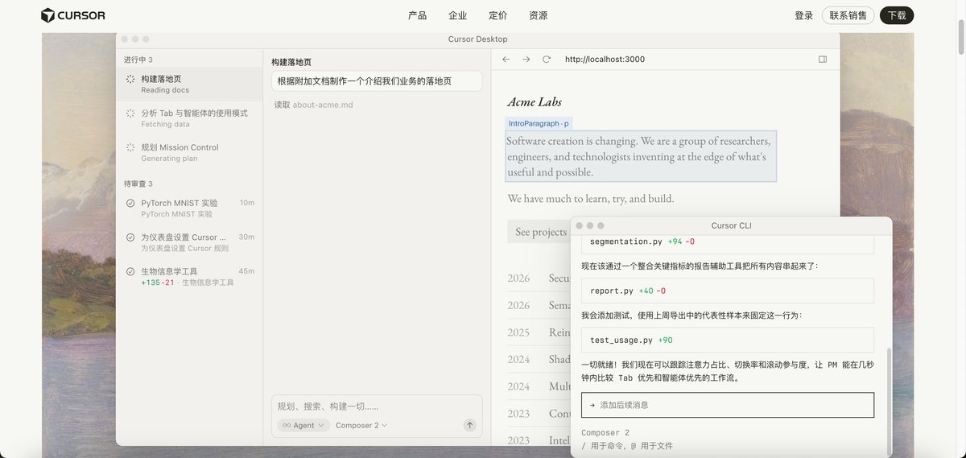The width and height of the screenshot is (966, 458).
Task: Click the spinner icon beside 规划 Mission Control
Action: tap(130, 147)
